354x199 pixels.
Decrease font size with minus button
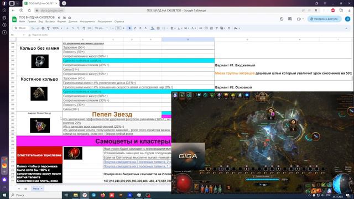pyautogui.click(x=113, y=28)
